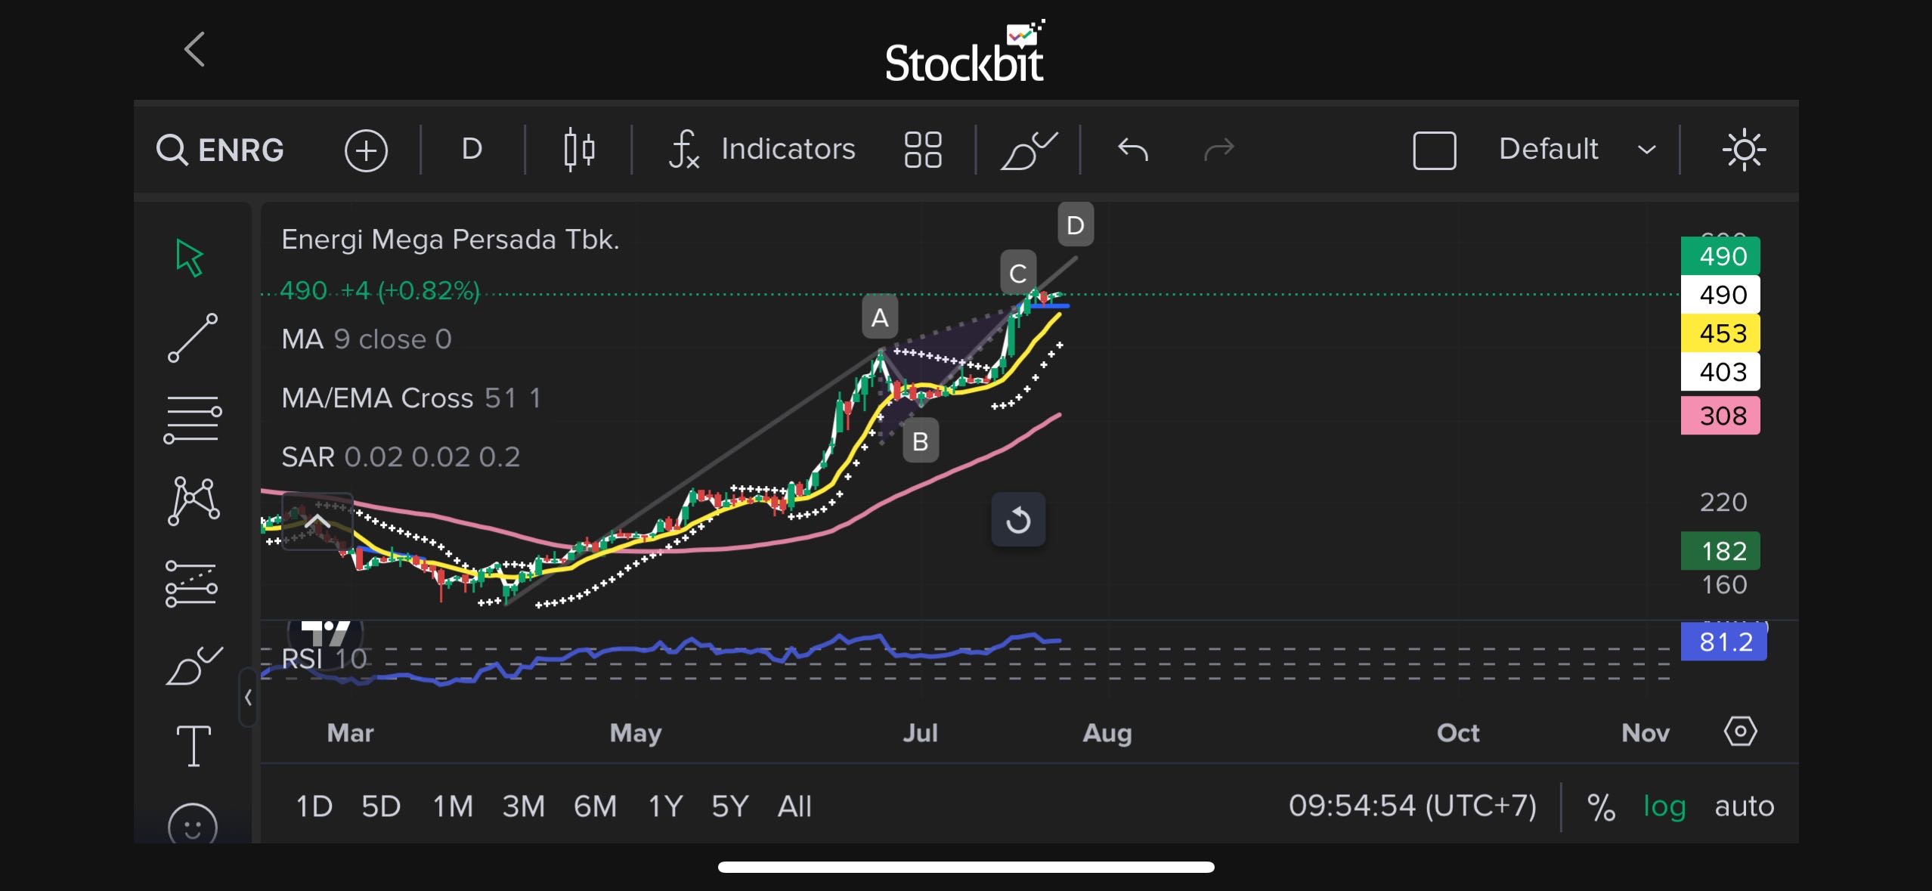Redo the chart action

click(1218, 150)
